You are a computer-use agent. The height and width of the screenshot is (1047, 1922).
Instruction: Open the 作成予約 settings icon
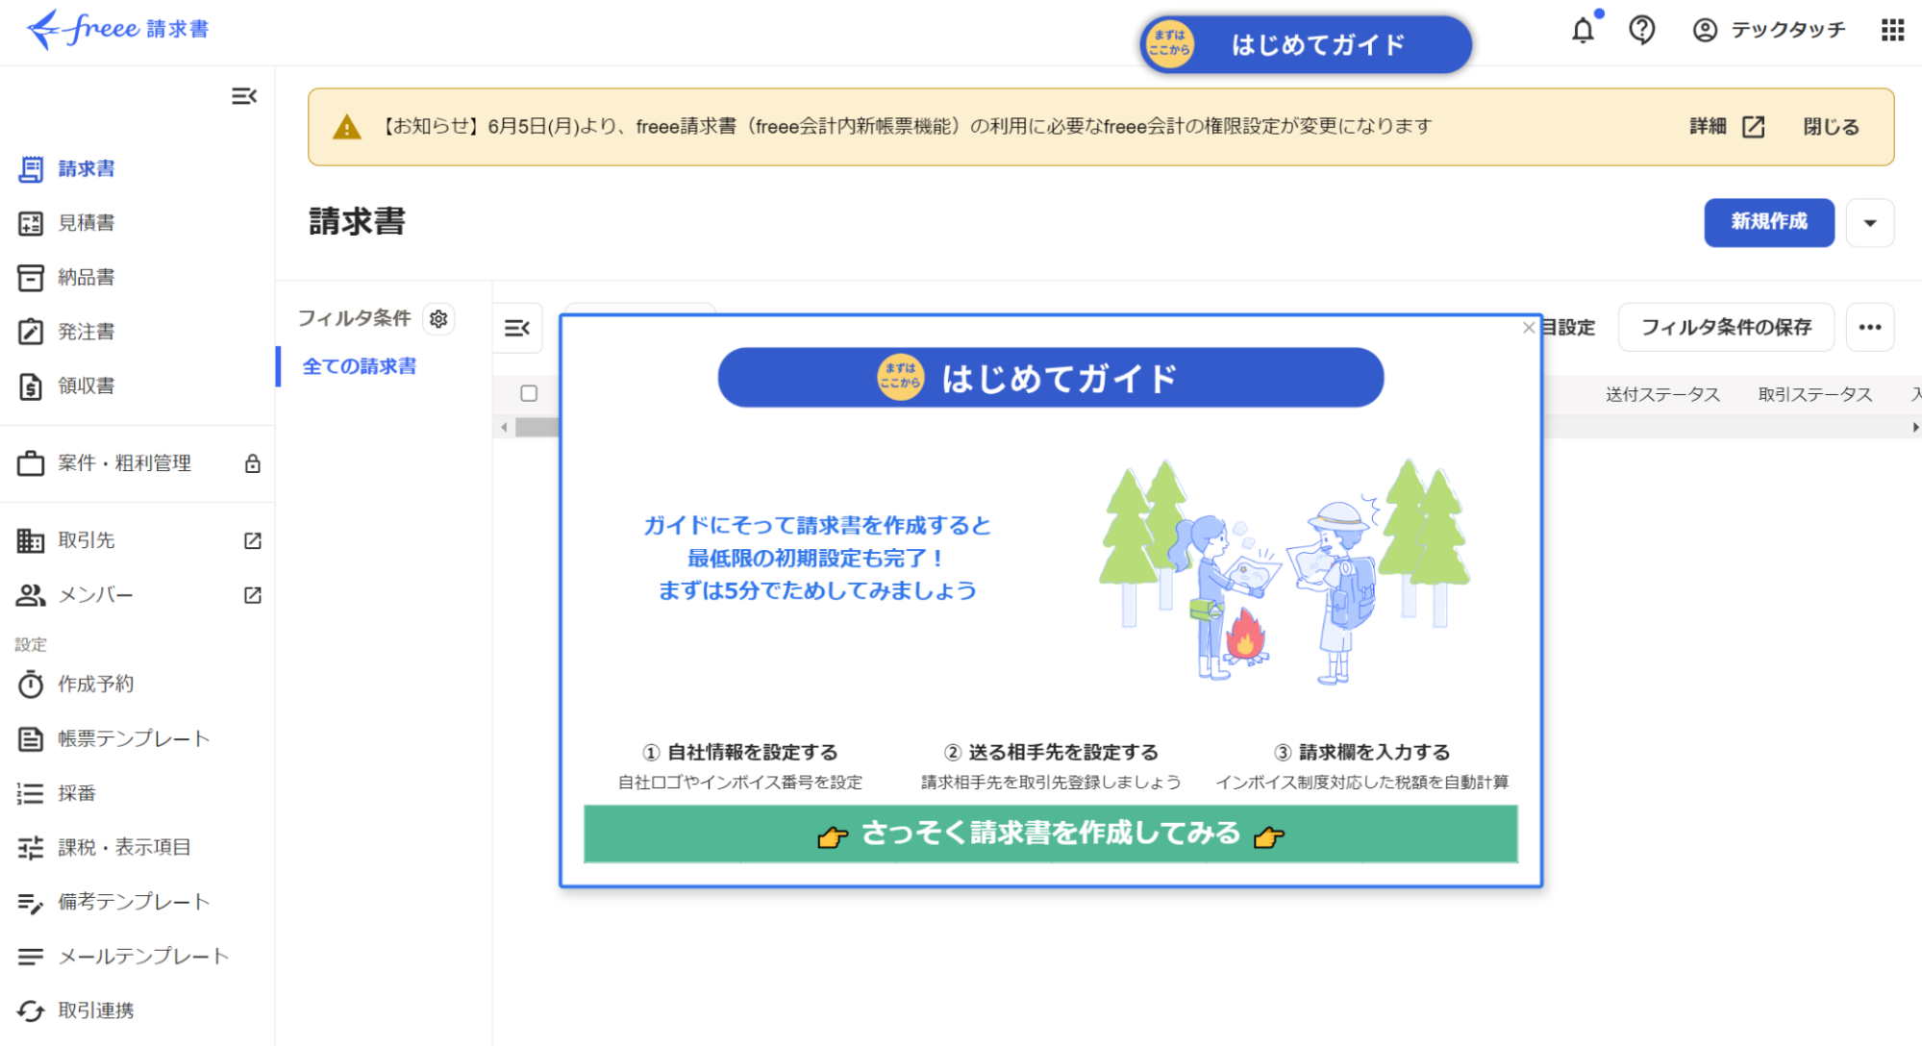tap(32, 684)
